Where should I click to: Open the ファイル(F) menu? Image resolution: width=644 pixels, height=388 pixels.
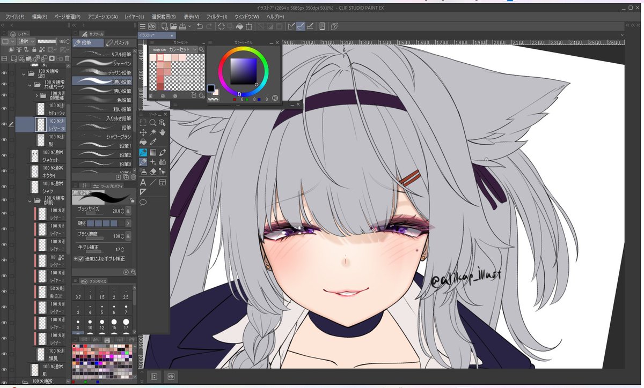(x=14, y=17)
